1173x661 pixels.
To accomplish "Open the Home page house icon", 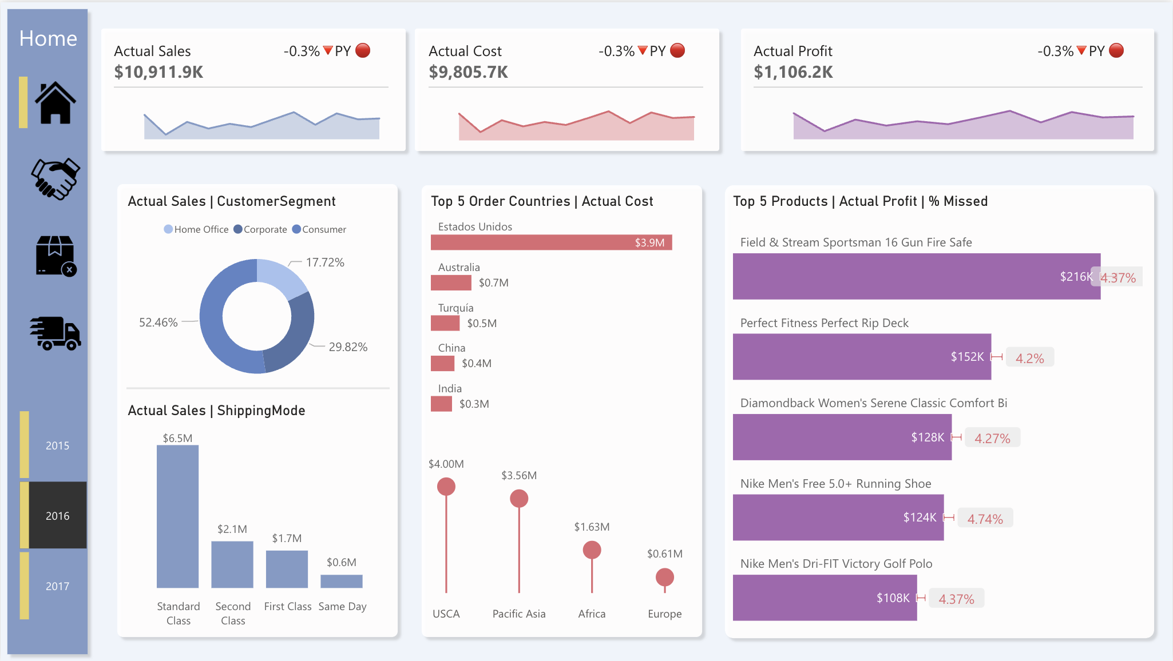I will (x=55, y=103).
